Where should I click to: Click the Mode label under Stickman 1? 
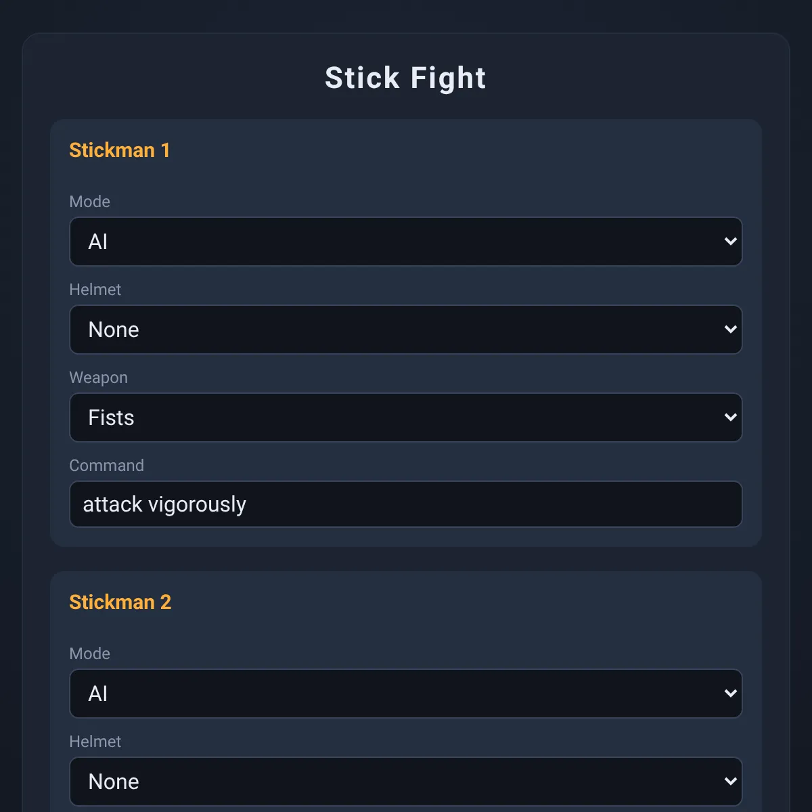click(89, 202)
